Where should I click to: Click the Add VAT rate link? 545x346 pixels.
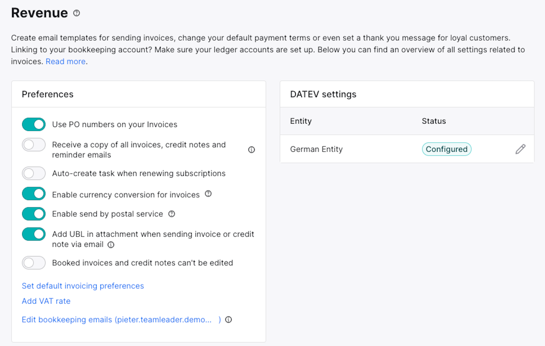click(46, 301)
